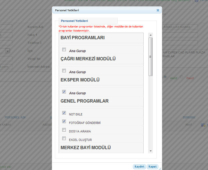Click the scrollbar down arrow

point(150,151)
